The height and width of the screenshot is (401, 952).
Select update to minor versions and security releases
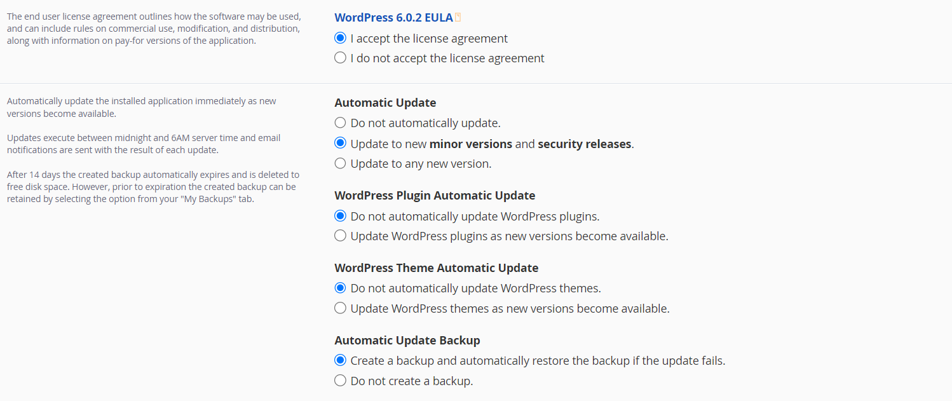(x=340, y=142)
